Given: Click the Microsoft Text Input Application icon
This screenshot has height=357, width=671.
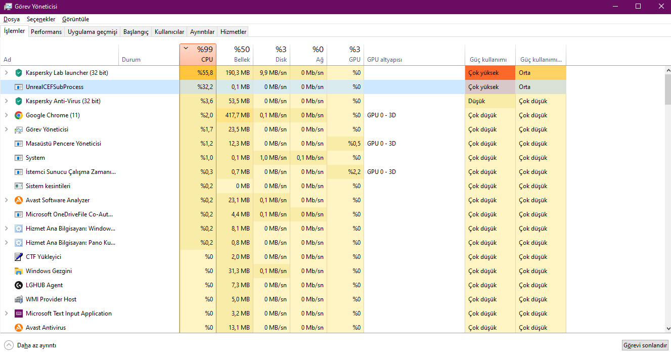Looking at the screenshot, I should 19,314.
